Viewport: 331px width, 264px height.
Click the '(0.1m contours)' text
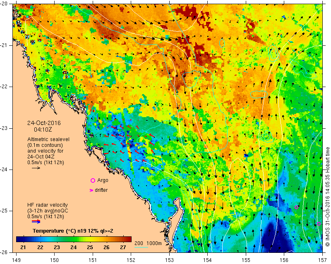coord(45,145)
